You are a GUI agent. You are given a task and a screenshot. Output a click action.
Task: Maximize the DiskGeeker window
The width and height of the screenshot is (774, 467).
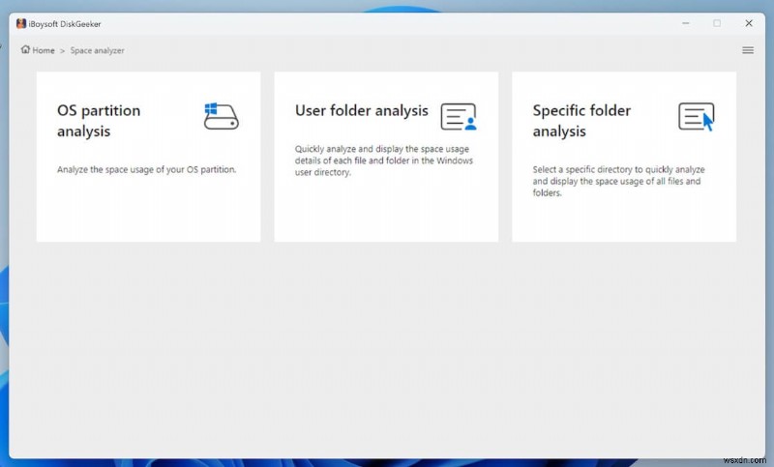click(x=717, y=23)
